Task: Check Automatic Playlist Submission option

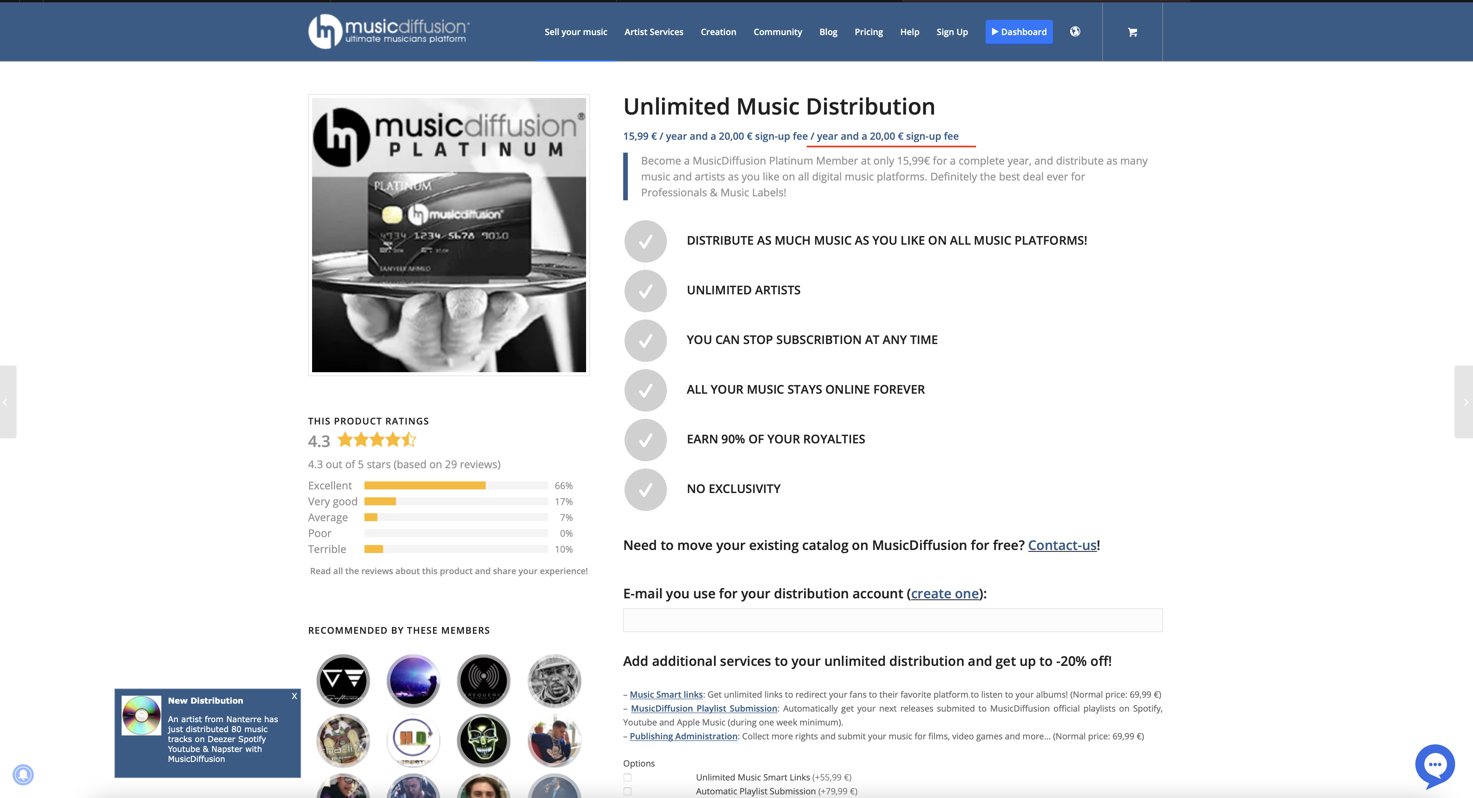Action: (627, 791)
